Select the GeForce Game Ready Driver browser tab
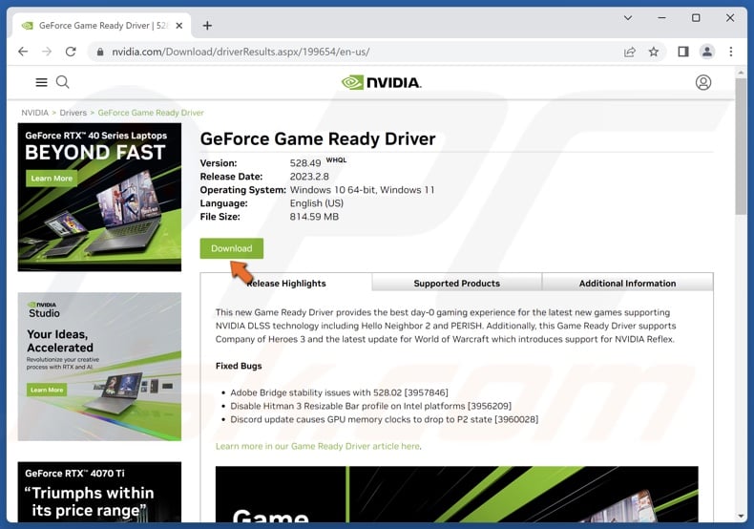 pos(102,26)
